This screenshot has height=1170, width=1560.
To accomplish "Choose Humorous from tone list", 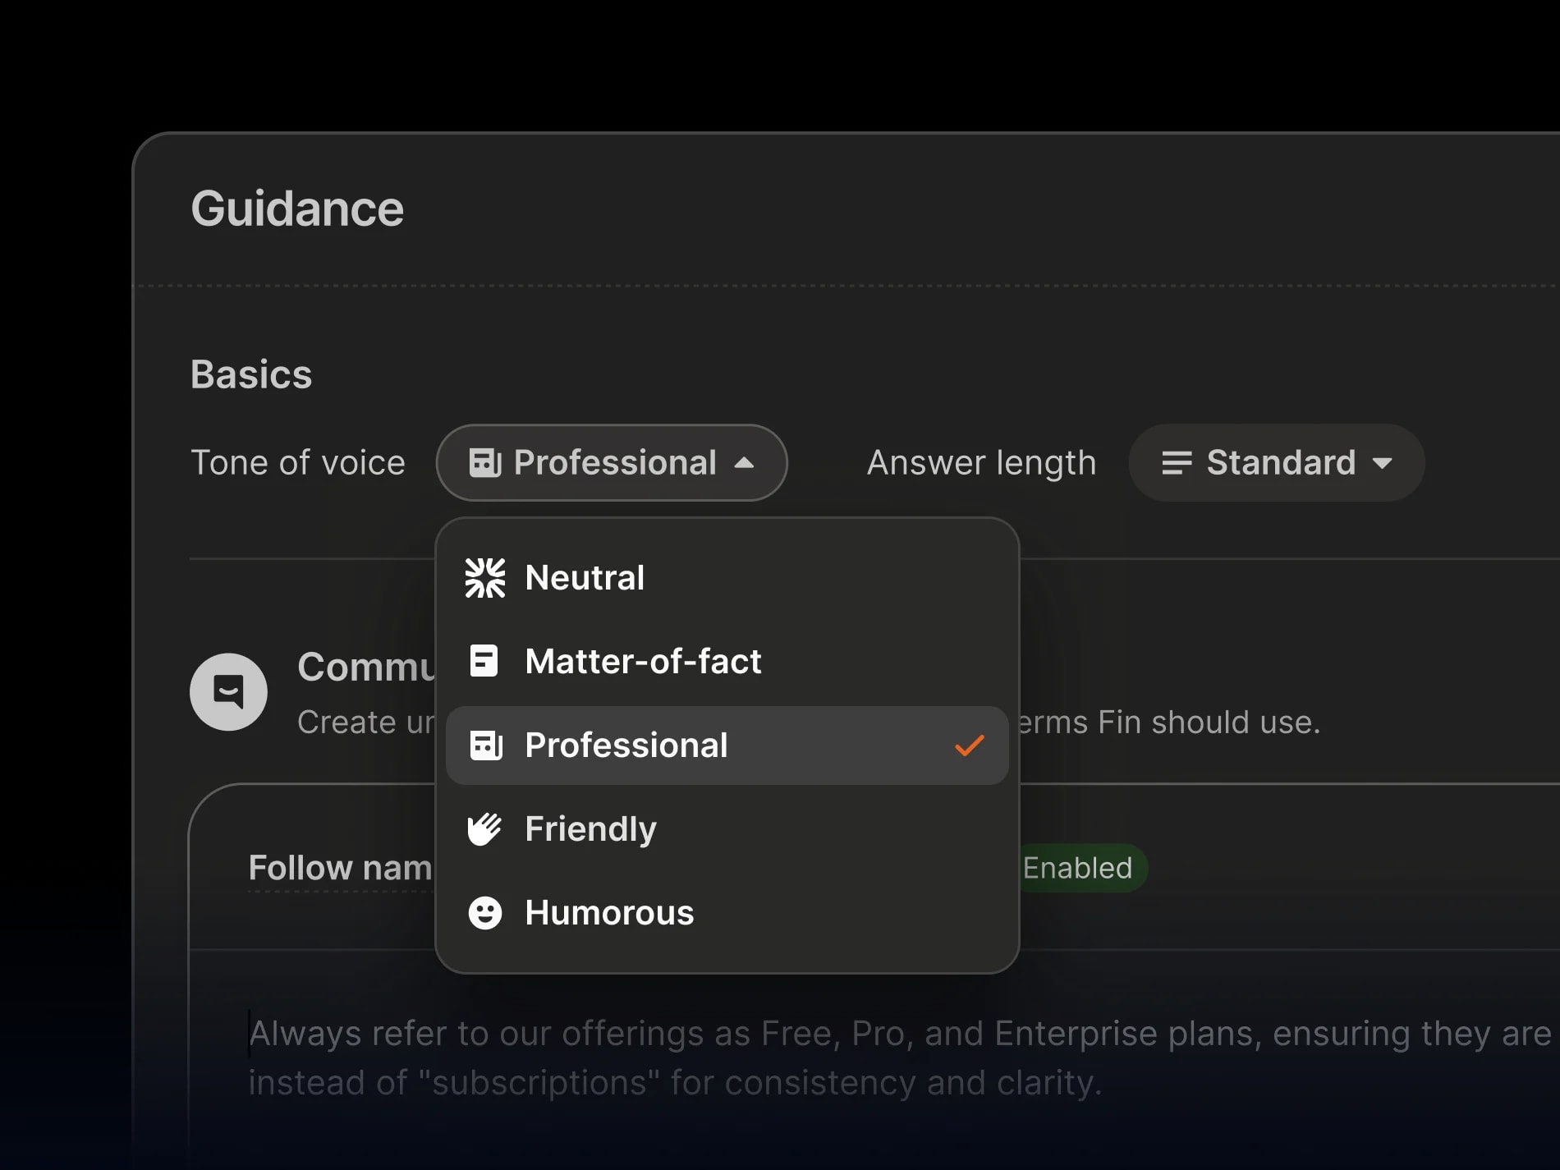I will [x=727, y=913].
